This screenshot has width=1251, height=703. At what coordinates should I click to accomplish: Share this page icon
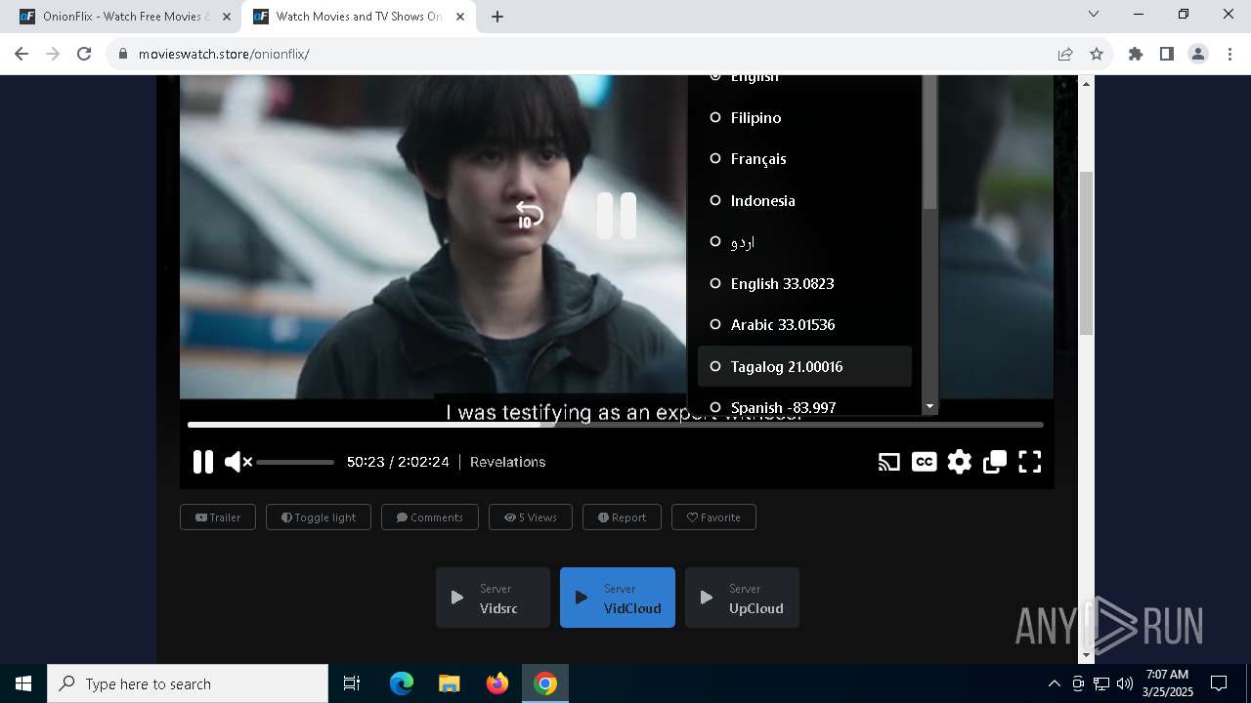pos(1065,54)
